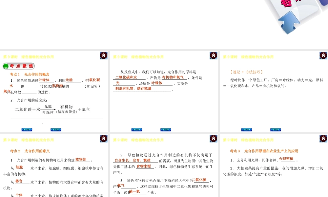Click the answer 自身生长、发育、繁殖
This screenshot has width=328, height=197.
133,160
